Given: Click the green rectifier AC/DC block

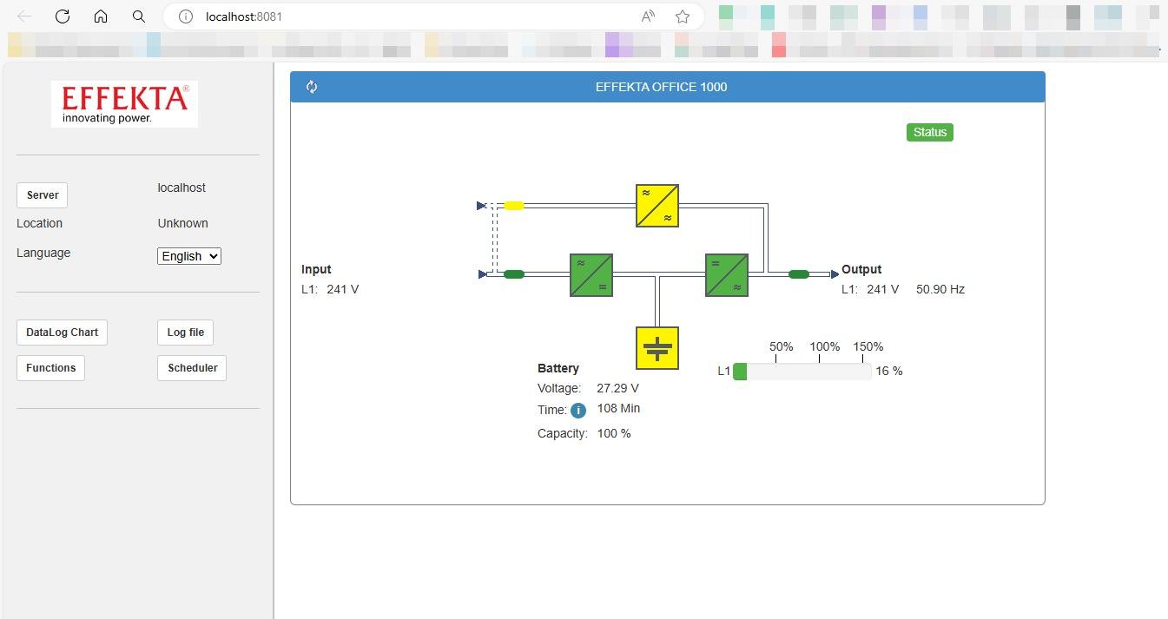Looking at the screenshot, I should coord(591,275).
